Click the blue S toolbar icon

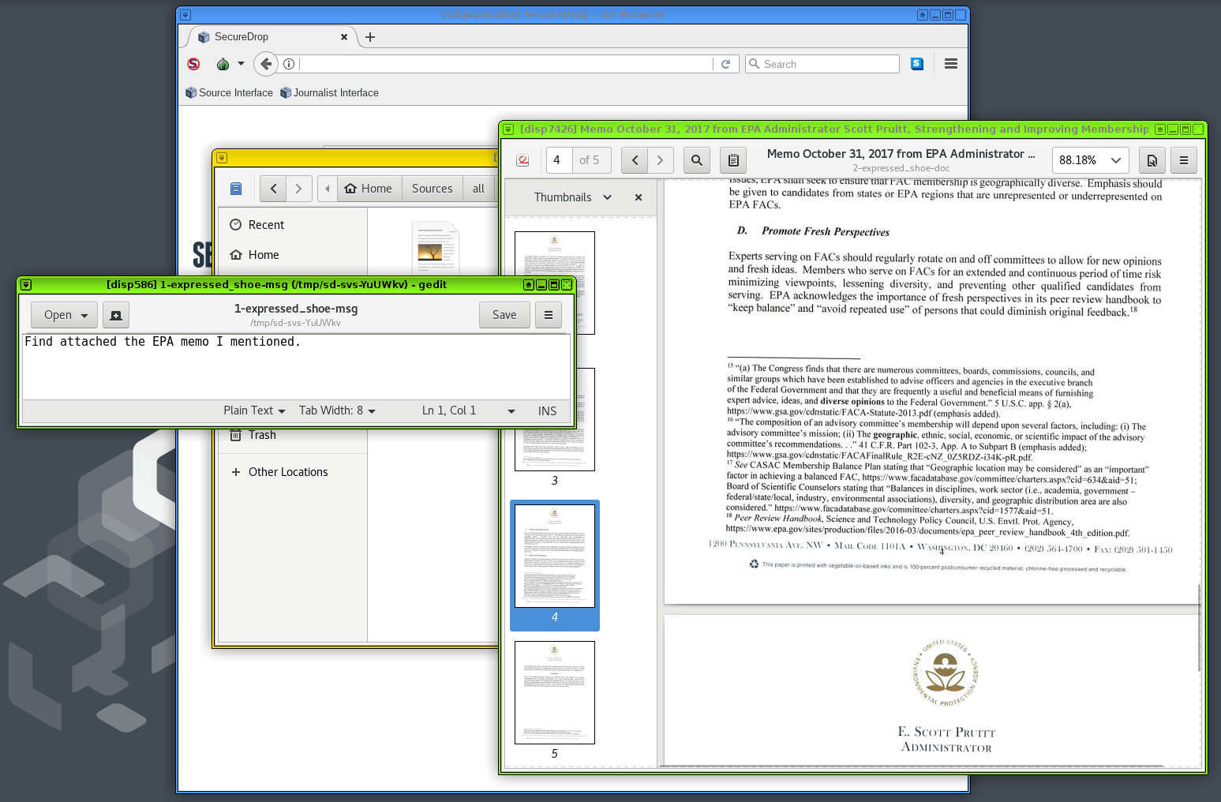[917, 64]
